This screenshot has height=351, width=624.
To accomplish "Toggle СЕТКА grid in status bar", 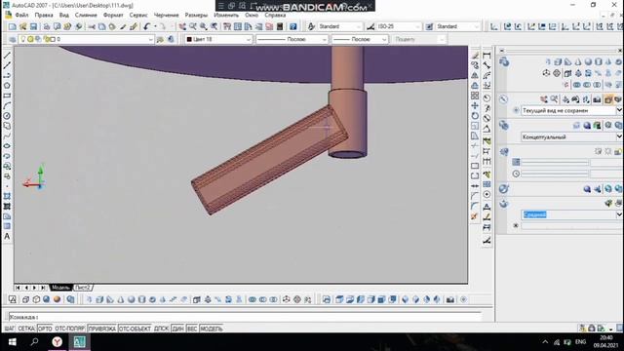I will pos(26,329).
